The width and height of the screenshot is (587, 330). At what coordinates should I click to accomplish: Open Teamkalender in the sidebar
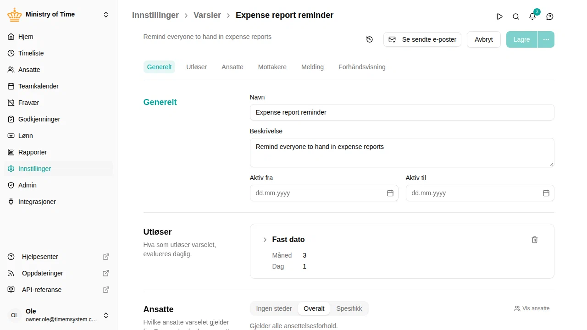click(58, 86)
